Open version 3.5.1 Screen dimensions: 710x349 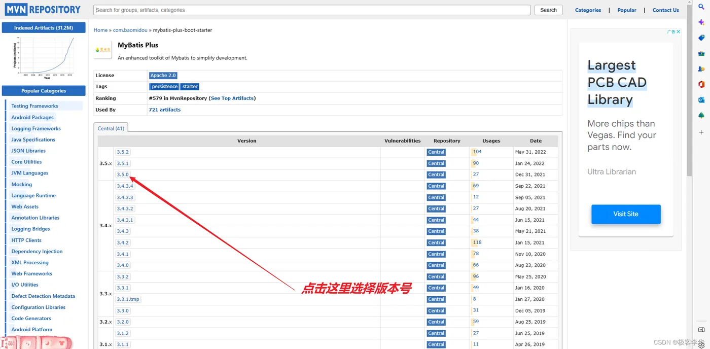[x=123, y=163]
